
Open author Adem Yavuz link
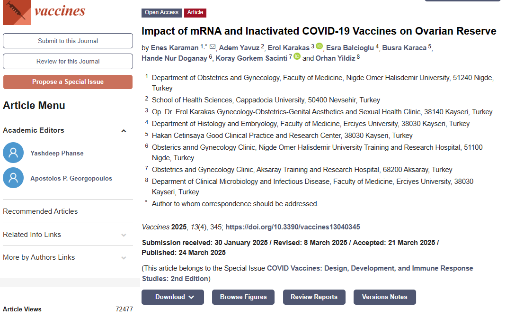[x=239, y=48]
